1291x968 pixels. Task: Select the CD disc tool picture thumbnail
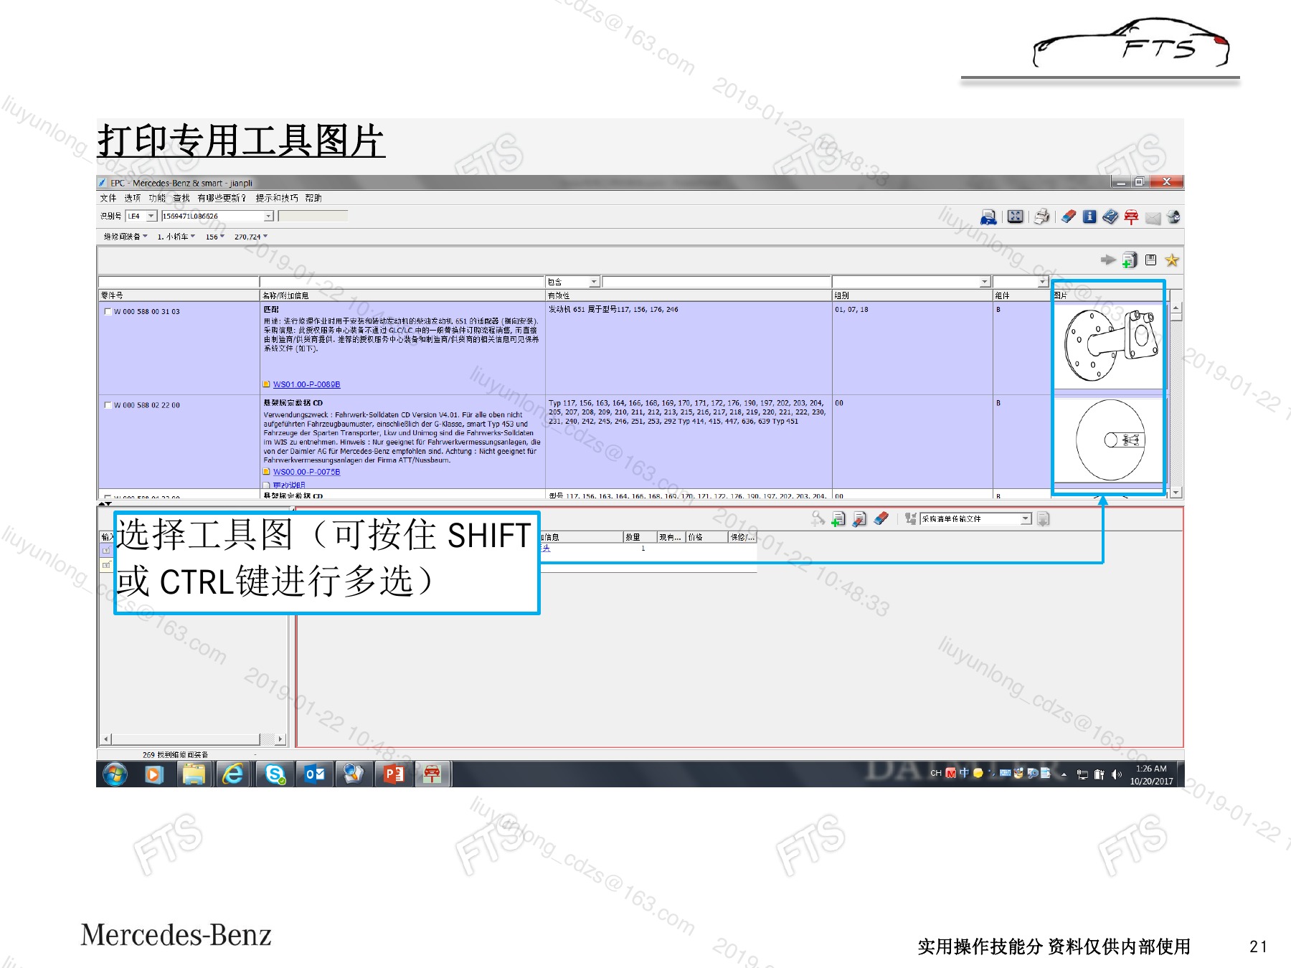pos(1109,440)
